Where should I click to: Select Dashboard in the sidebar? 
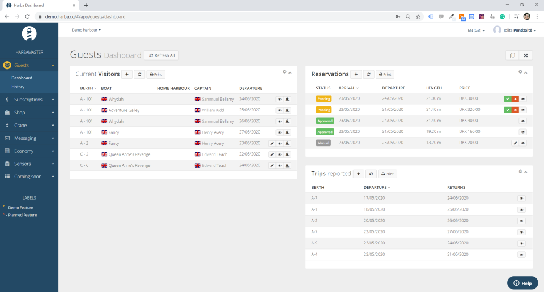tap(22, 78)
